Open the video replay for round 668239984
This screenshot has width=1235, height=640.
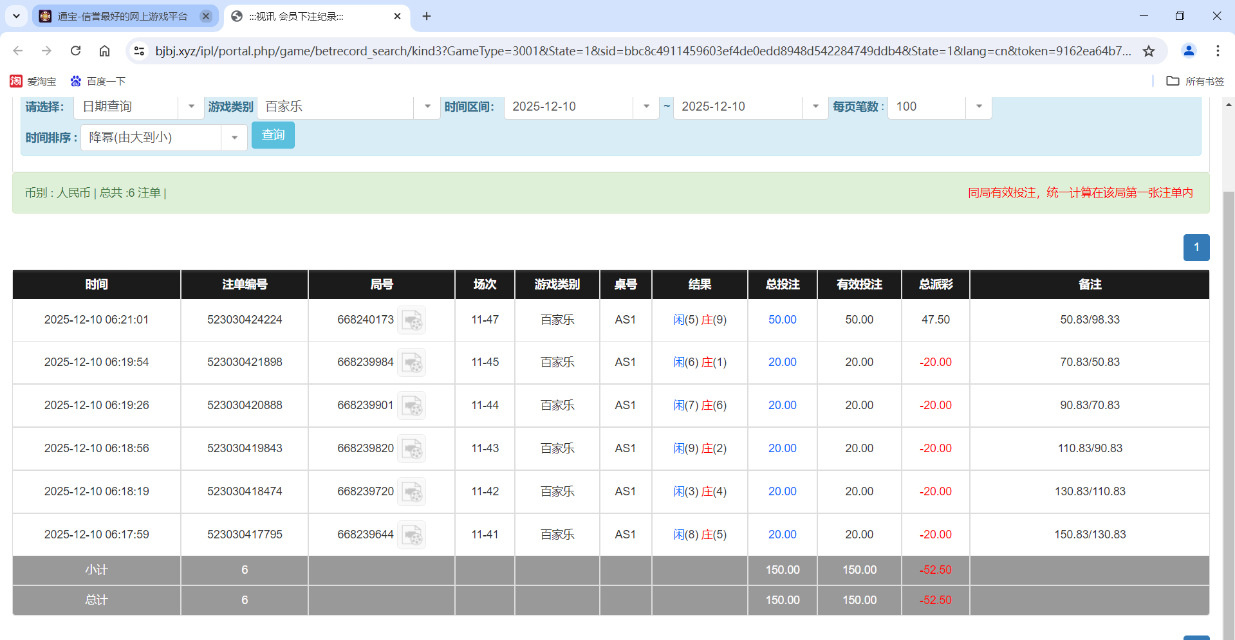(x=412, y=362)
